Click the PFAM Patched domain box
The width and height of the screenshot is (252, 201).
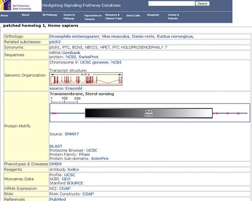coord(149,113)
